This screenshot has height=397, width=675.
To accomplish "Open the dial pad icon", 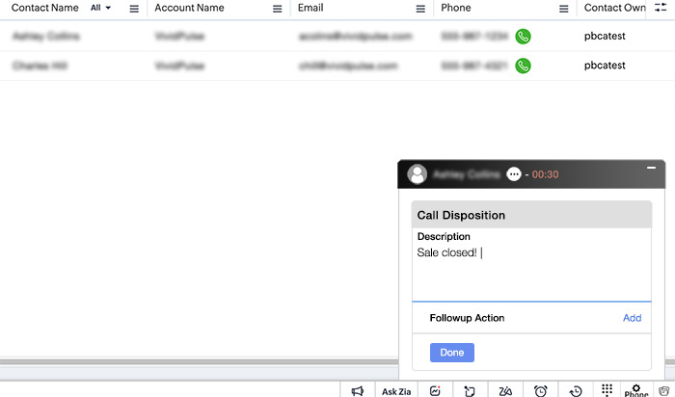I will pos(607,389).
